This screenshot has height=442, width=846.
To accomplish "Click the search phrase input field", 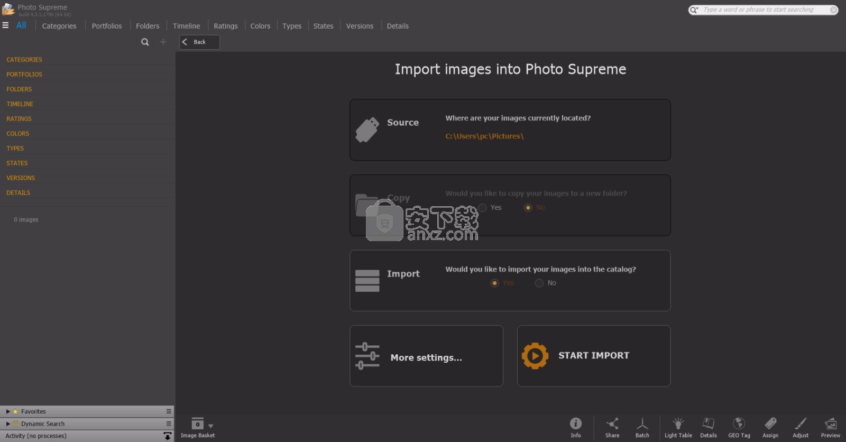I will click(x=764, y=10).
